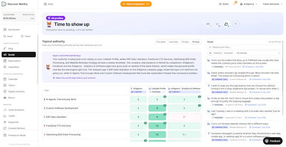The height and width of the screenshot is (147, 286).
Task: Open post 'Turns out the best website vendors'
Action: pyautogui.click(x=244, y=126)
